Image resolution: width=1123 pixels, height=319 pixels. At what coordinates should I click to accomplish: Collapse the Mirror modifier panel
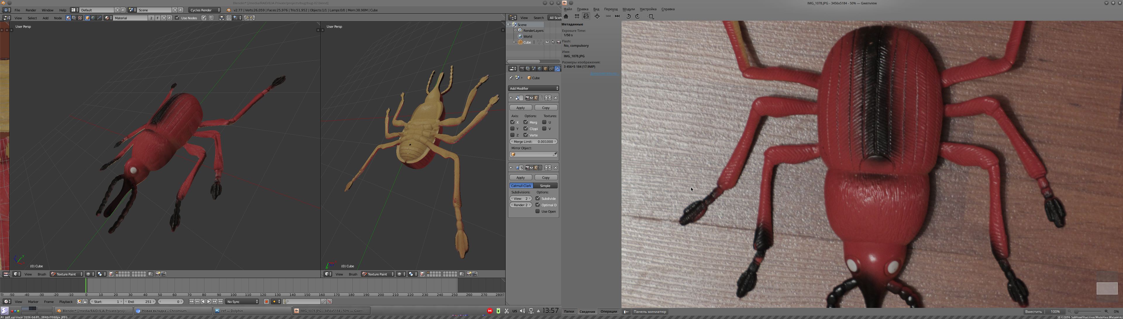[511, 98]
